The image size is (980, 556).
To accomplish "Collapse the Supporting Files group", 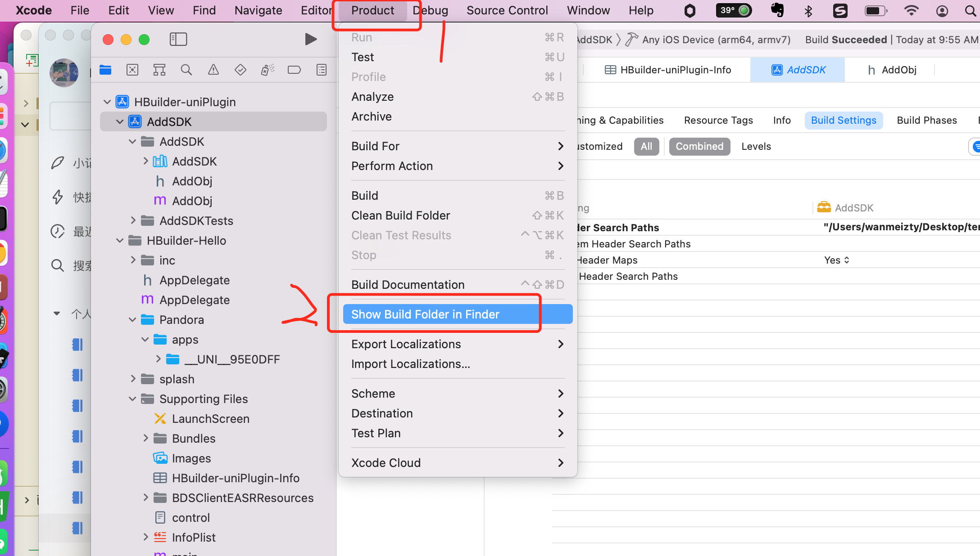I will (132, 399).
